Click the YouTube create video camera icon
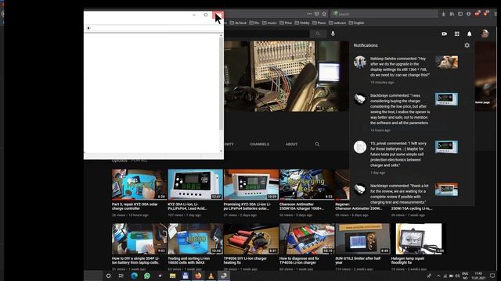Viewport: 501px width, 281px height. pos(444,34)
